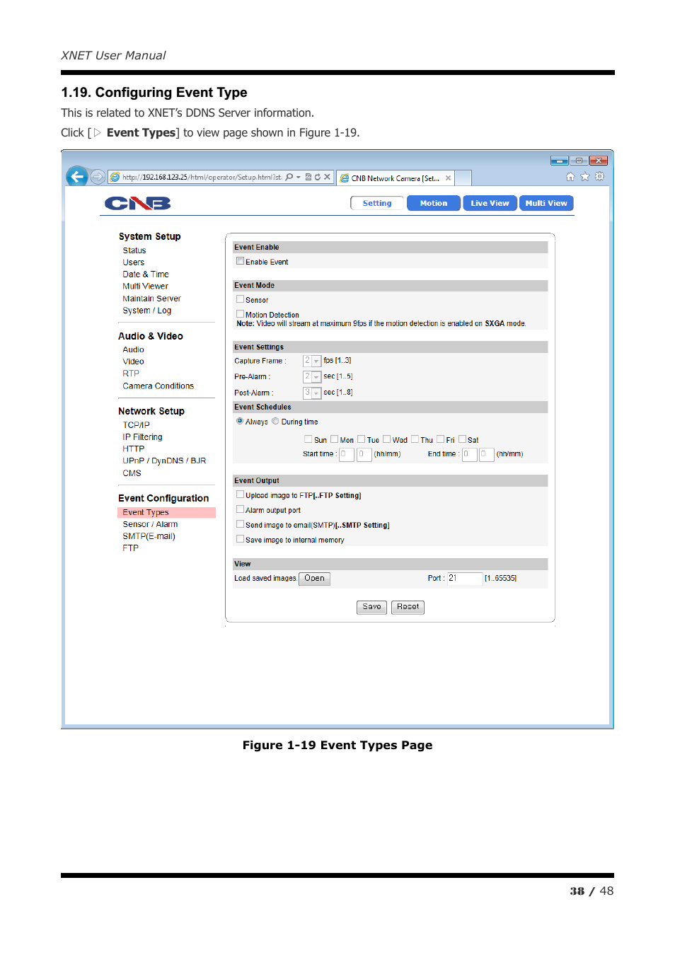The width and height of the screenshot is (675, 955).
Task: Click the browser forward arrow button
Action: [98, 177]
